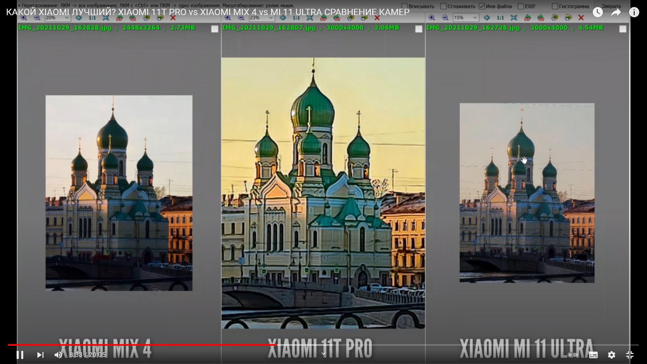Tick the Сглаживать checkbox
This screenshot has height=364, width=647.
pos(443,6)
